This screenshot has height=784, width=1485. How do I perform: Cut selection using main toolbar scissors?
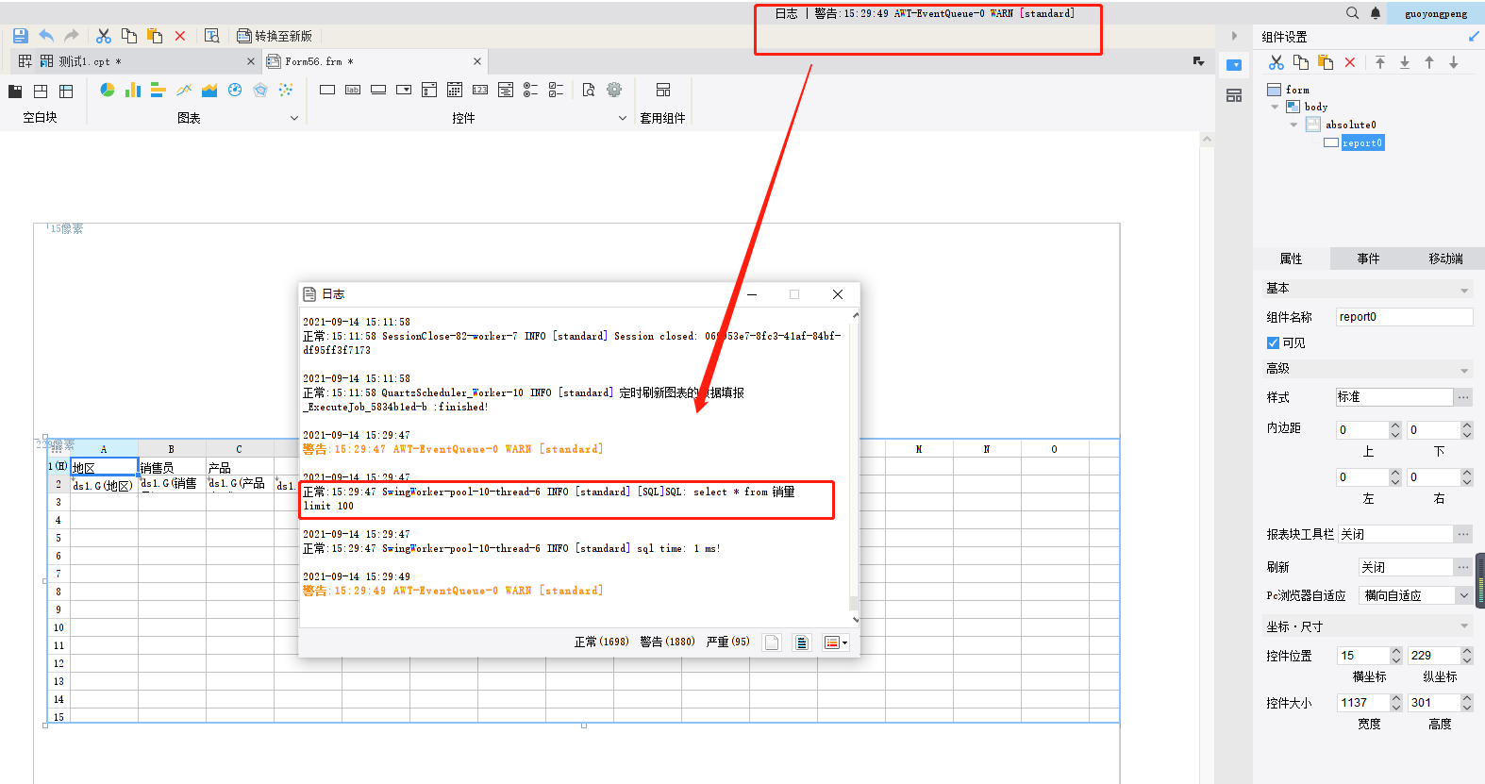pyautogui.click(x=104, y=36)
